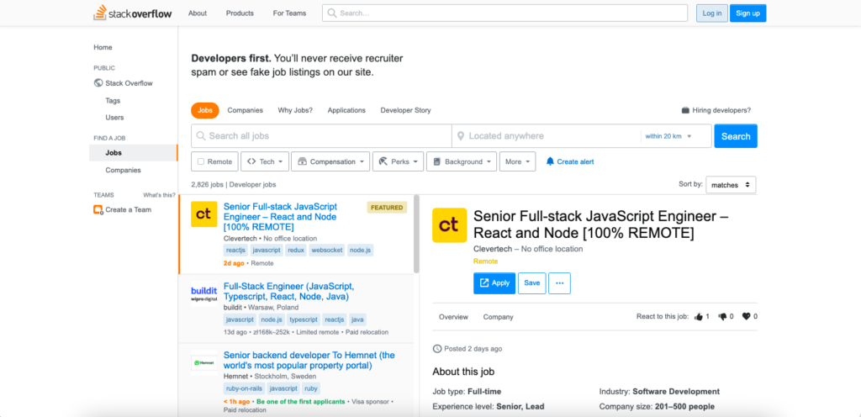Click the Stack Overflow logo
Screen dimensions: 861x417
tap(134, 13)
